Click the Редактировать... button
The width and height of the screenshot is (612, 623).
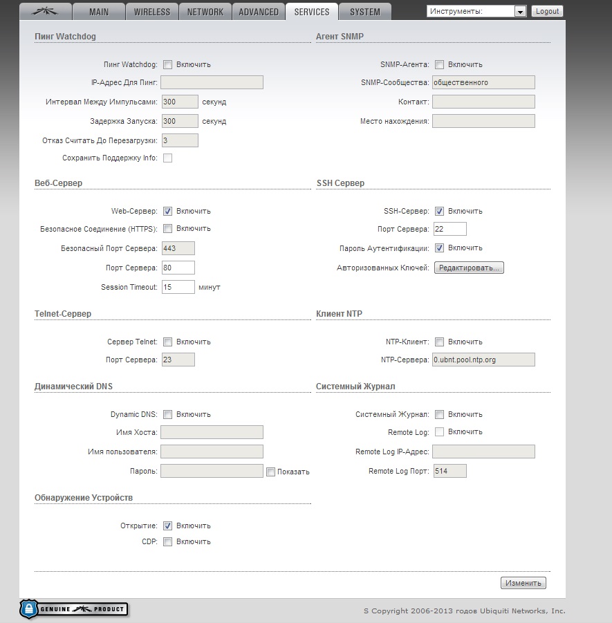[x=469, y=268]
